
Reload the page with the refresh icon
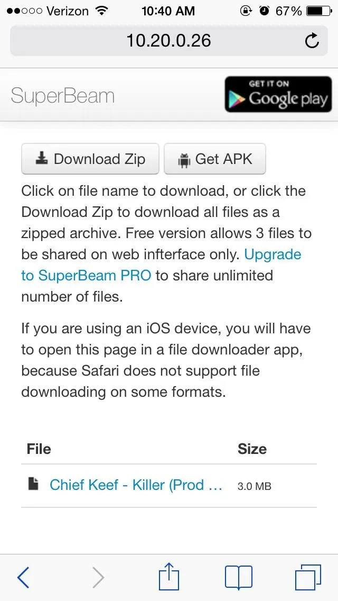tap(312, 41)
